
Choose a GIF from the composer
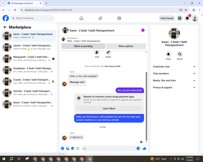pos(78,149)
